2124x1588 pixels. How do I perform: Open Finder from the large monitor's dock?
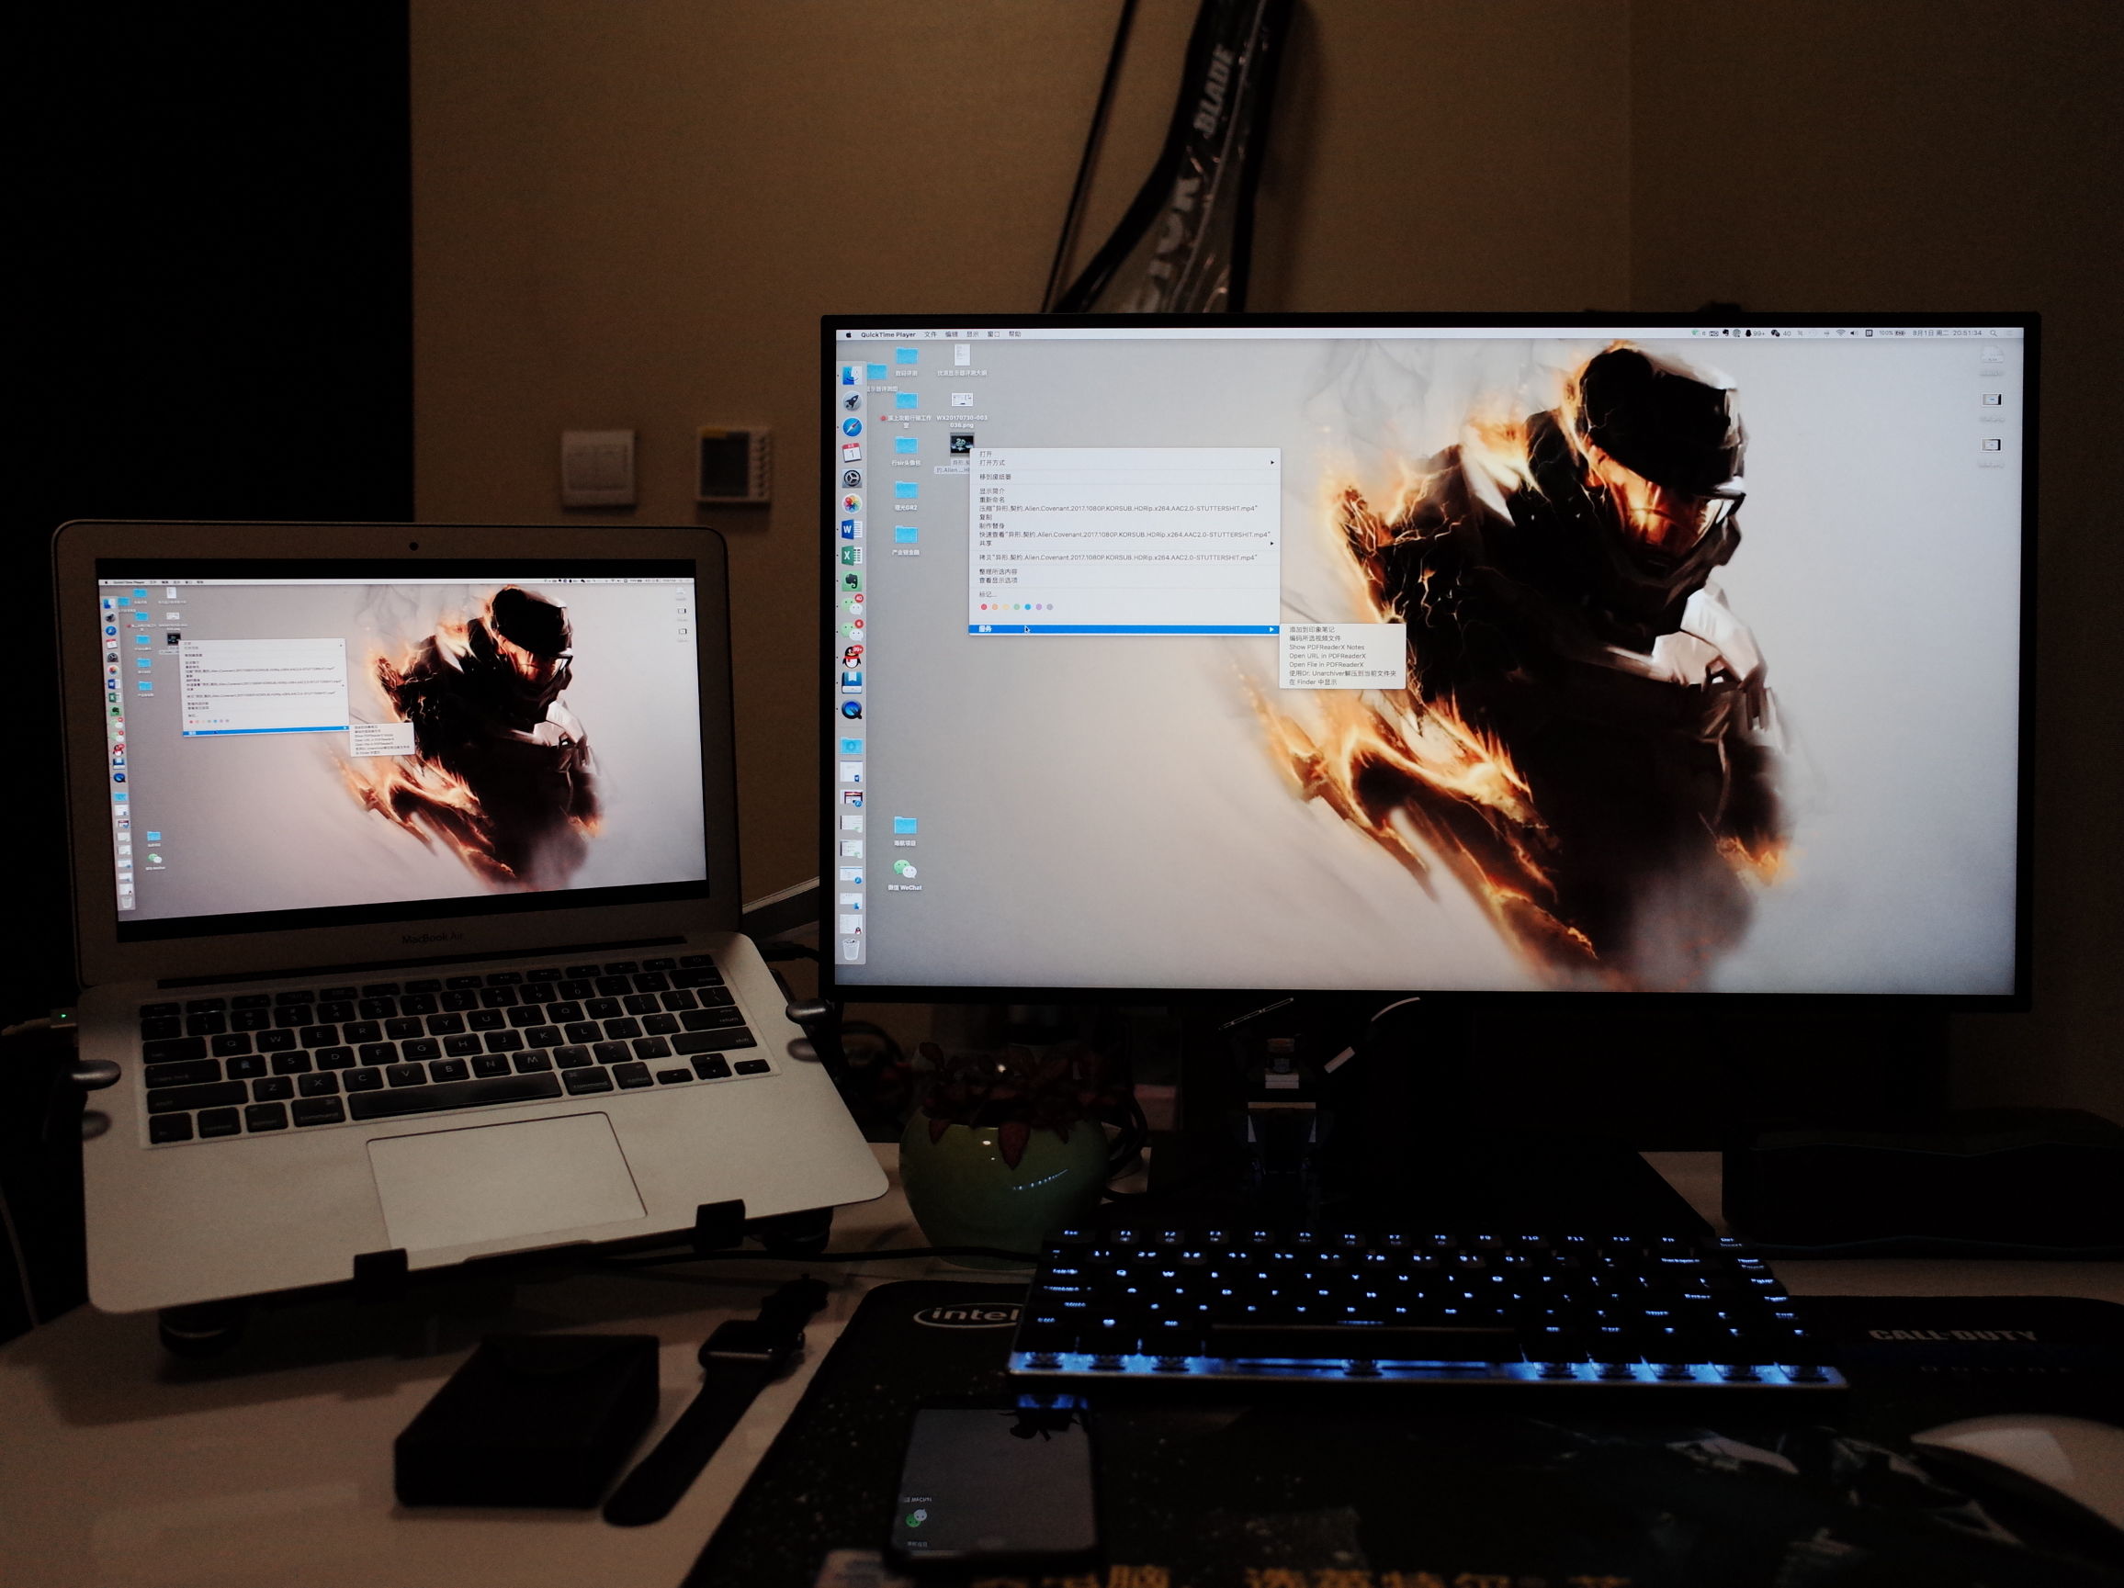click(x=852, y=376)
